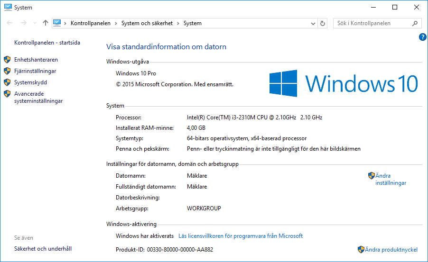The width and height of the screenshot is (428, 262).
Task: Click the RAM value "4,00 GB"
Action: pyautogui.click(x=196, y=127)
